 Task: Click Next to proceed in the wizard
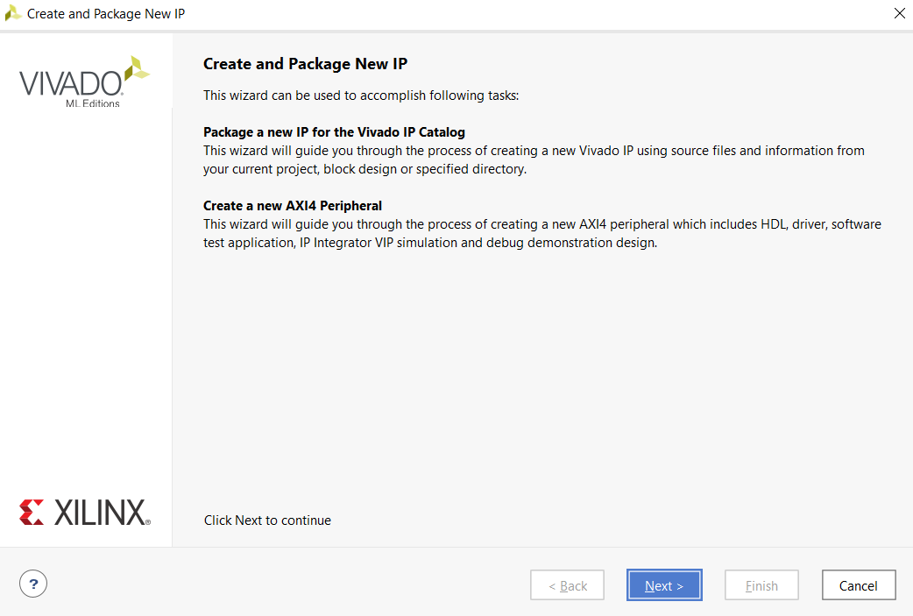(x=664, y=584)
